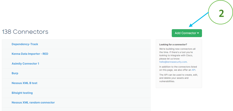
Task: Click the blue annotation arrow
Action: [199, 20]
